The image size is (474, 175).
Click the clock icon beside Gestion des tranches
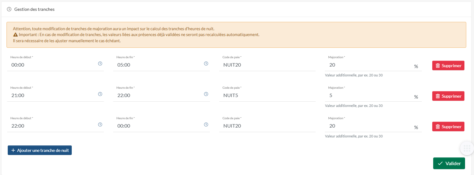tap(9, 9)
